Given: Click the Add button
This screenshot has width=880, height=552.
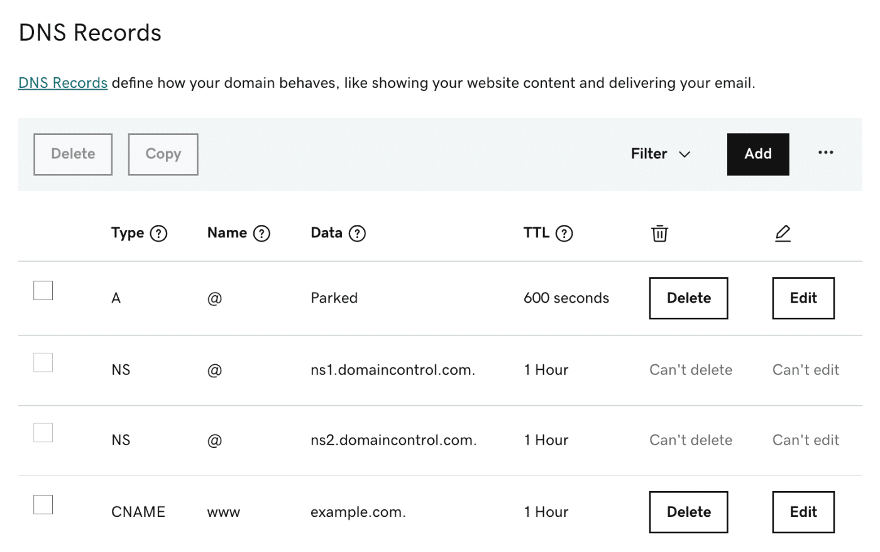Looking at the screenshot, I should point(757,154).
